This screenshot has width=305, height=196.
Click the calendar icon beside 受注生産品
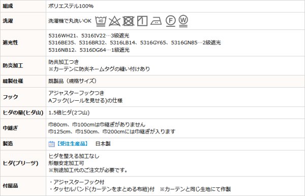pos(51,144)
